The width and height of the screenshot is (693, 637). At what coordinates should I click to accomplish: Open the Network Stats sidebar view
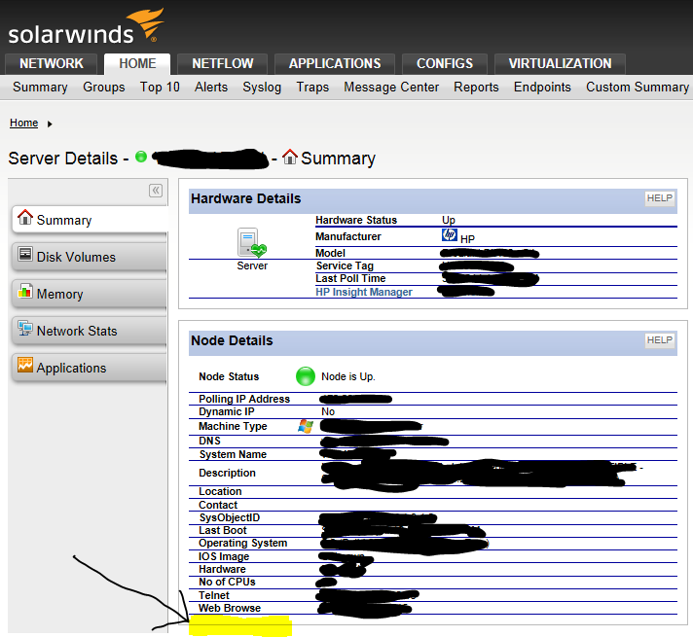[x=90, y=331]
